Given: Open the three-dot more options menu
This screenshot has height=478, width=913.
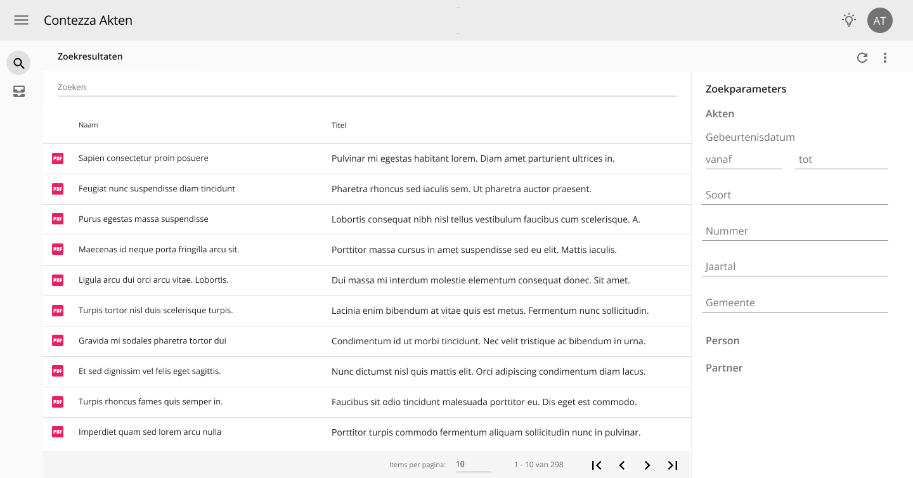Looking at the screenshot, I should coord(885,58).
